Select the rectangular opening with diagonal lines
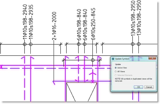Image resolution: width=160 pixels, height=104 pixels. [82, 92]
